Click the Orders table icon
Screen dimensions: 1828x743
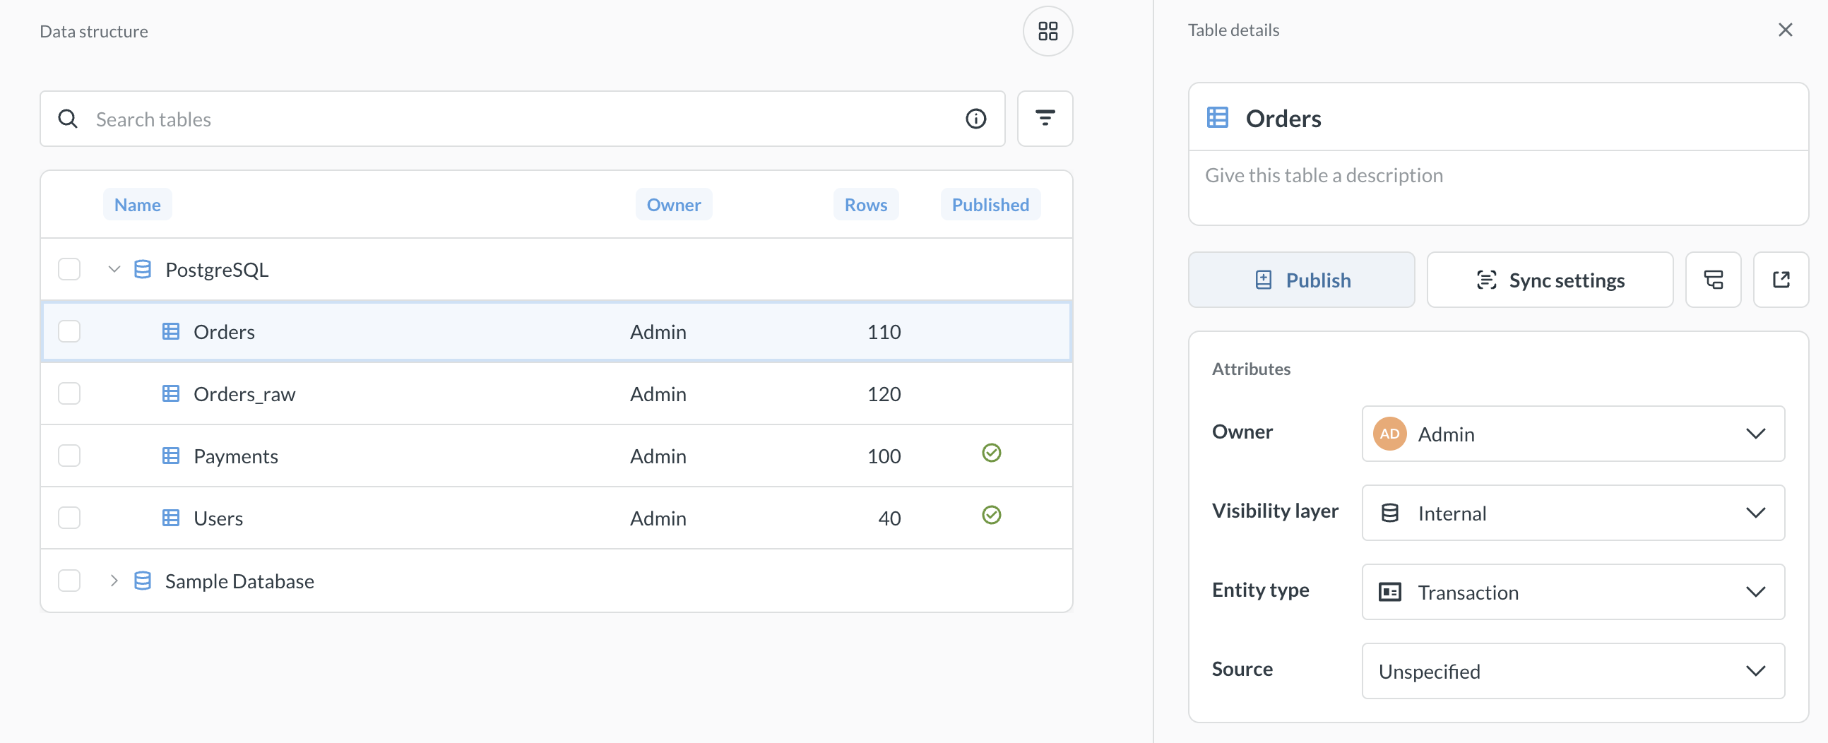[x=171, y=331]
